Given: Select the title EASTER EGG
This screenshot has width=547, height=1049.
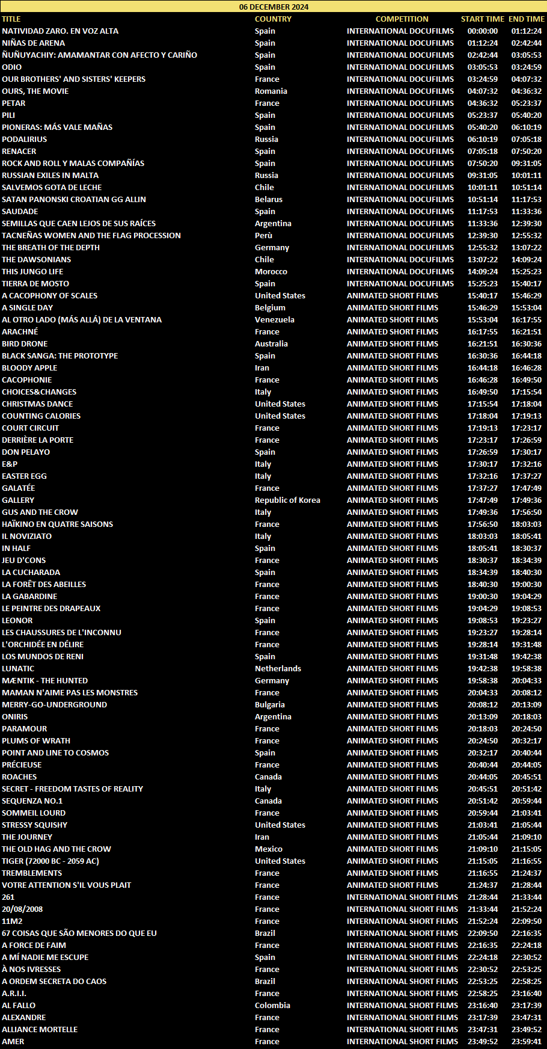Looking at the screenshot, I should click(24, 476).
